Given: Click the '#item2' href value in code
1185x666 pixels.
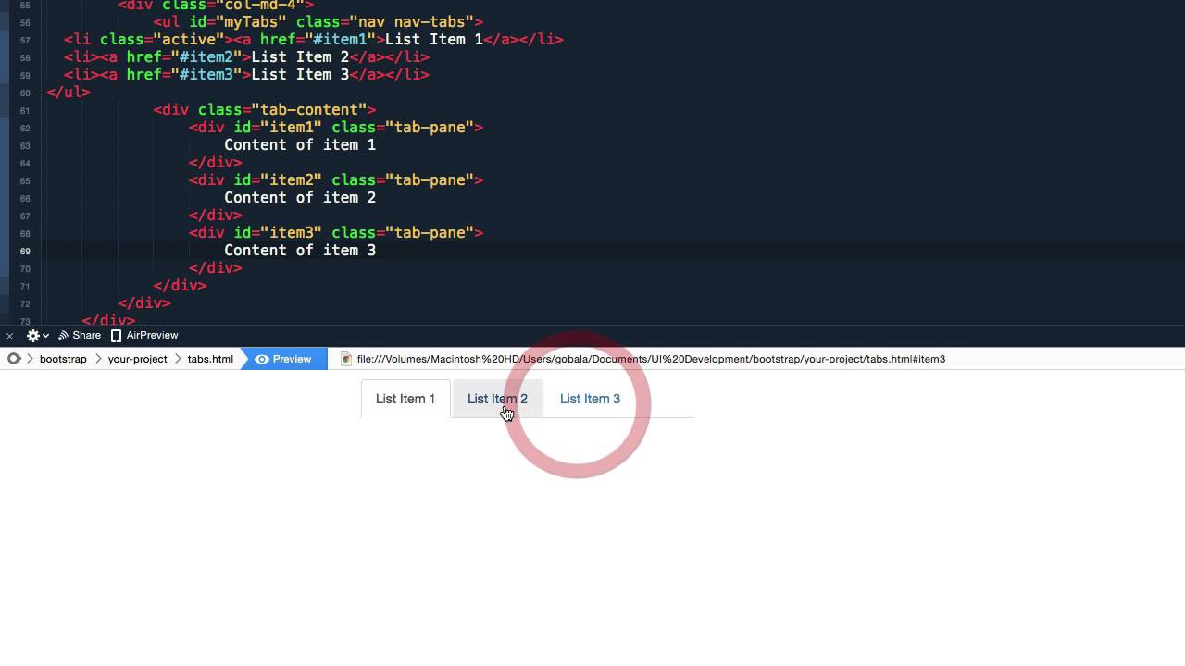Looking at the screenshot, I should tap(206, 56).
